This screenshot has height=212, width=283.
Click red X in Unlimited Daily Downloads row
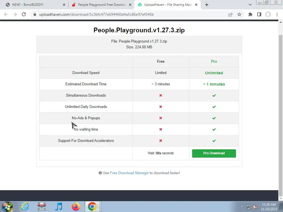coord(161,107)
